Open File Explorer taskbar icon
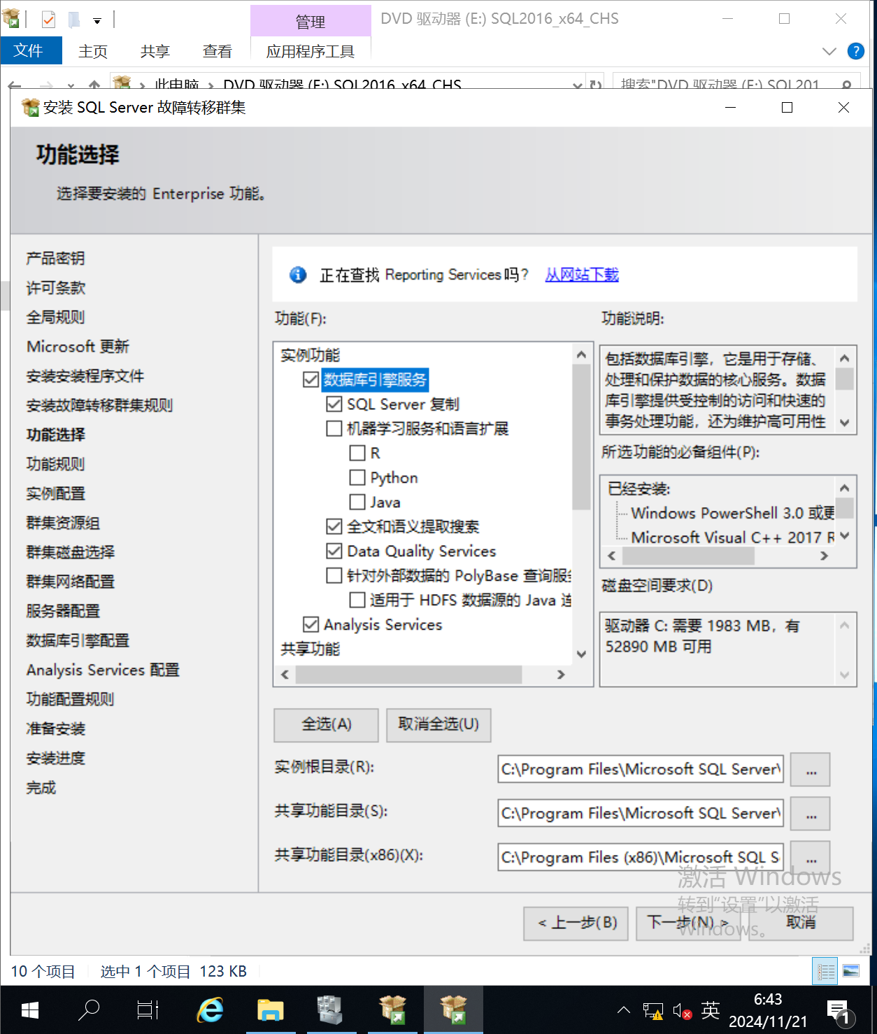 click(x=270, y=1010)
